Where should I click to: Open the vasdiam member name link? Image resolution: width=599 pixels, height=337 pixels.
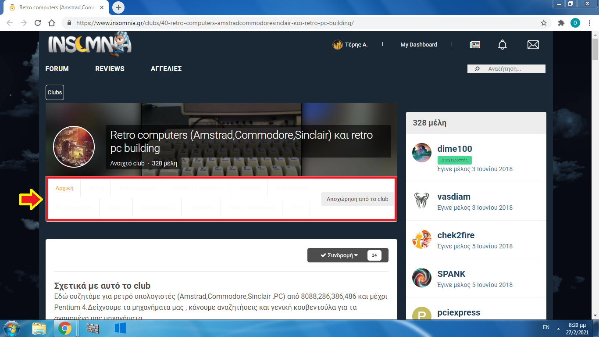click(x=454, y=197)
